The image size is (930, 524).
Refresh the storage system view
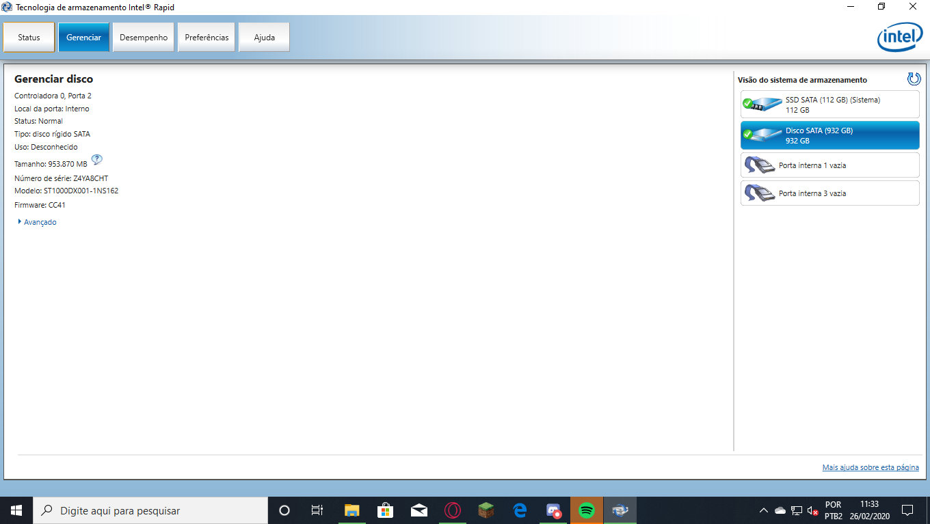(x=914, y=79)
